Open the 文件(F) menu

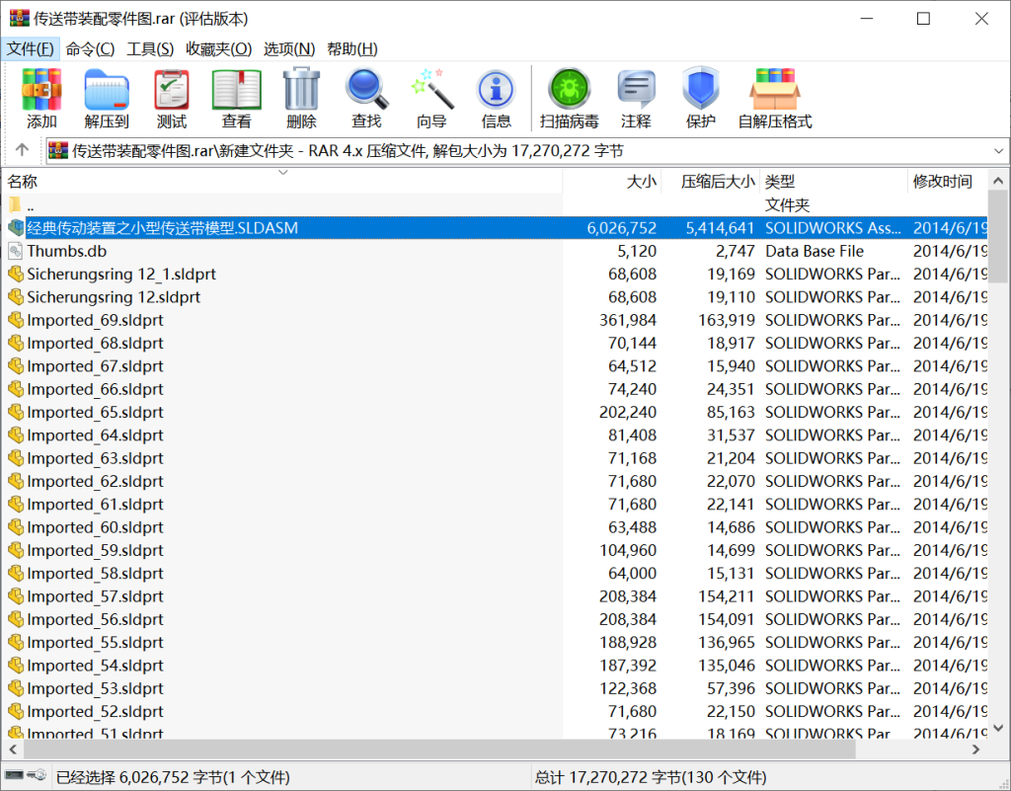coord(31,48)
